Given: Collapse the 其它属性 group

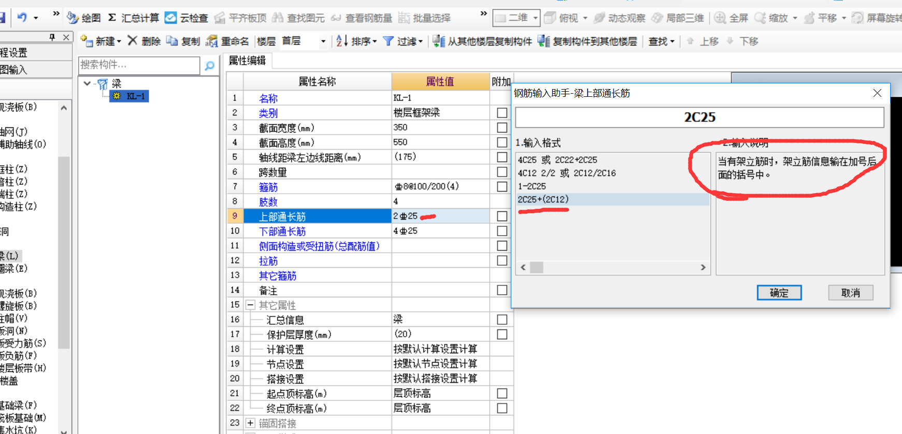Looking at the screenshot, I should click(x=250, y=305).
